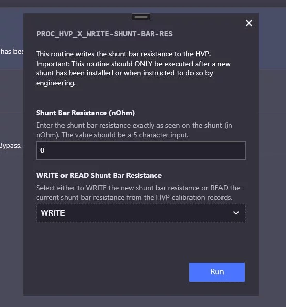
Task: Click the dark title strip at window top
Action: [143, 4]
